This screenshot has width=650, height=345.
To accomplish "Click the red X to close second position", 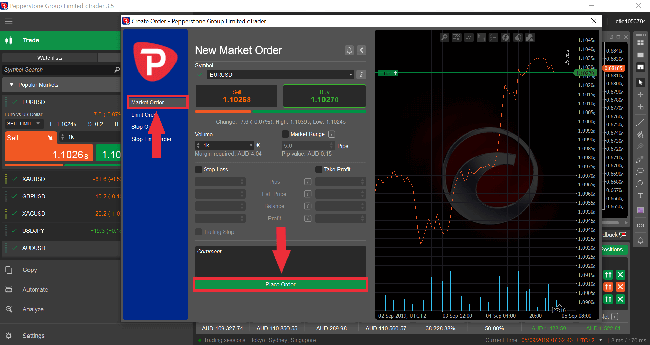I will tap(620, 287).
